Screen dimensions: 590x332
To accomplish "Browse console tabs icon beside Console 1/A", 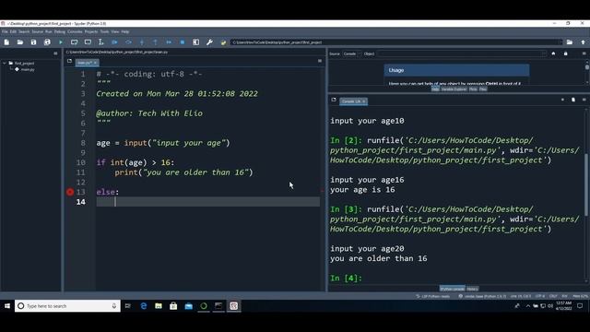I will pos(334,100).
